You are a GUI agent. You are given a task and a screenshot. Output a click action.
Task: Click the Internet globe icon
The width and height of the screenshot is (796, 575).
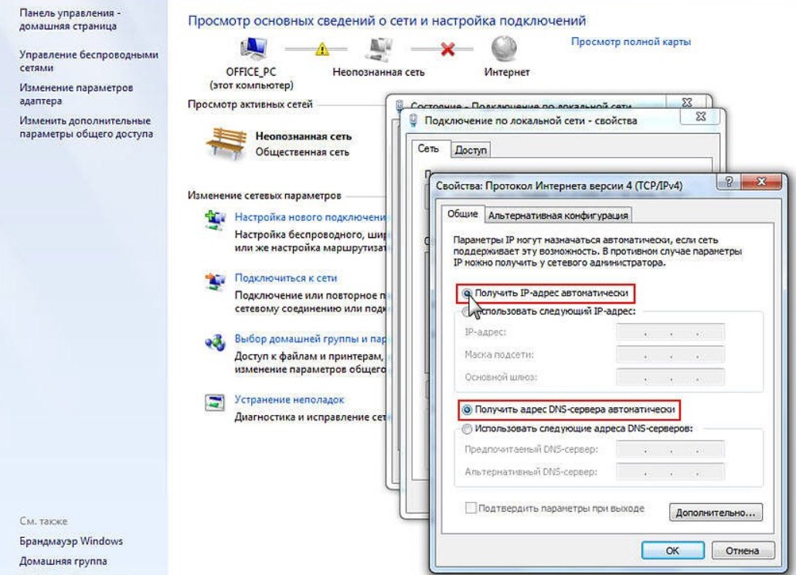[504, 49]
